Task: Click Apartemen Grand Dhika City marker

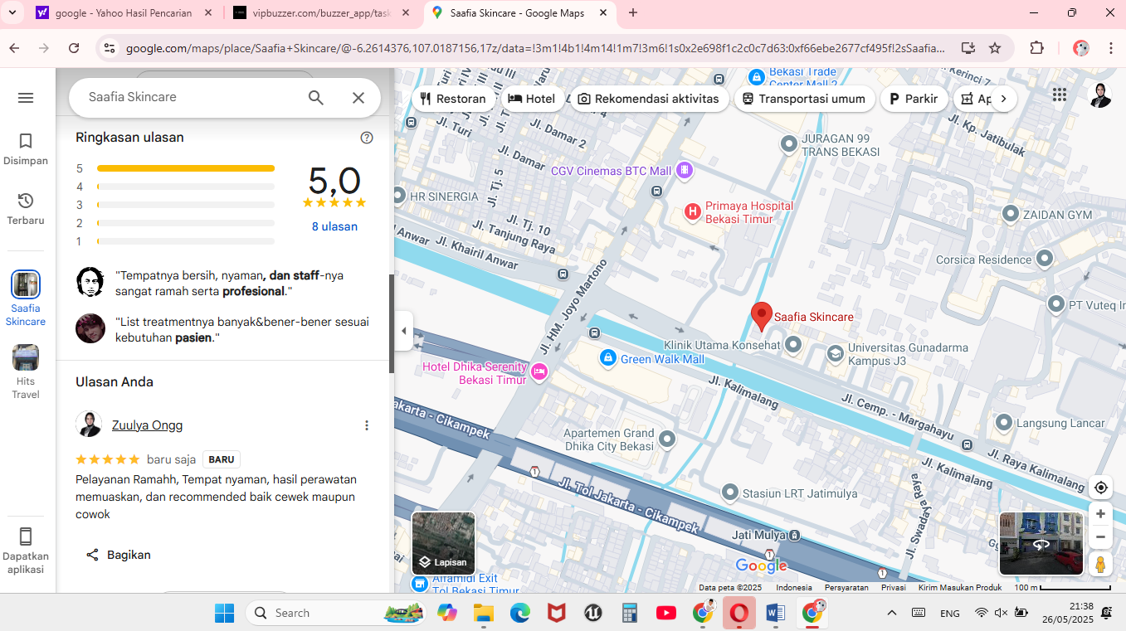Action: pos(666,439)
